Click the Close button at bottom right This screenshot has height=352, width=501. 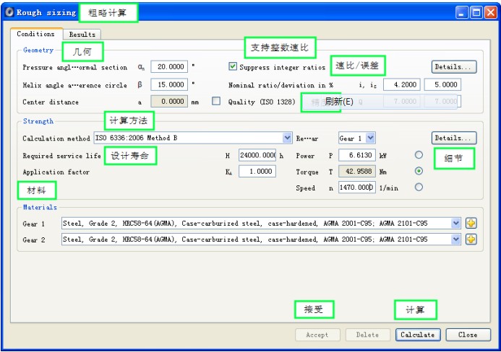(468, 335)
